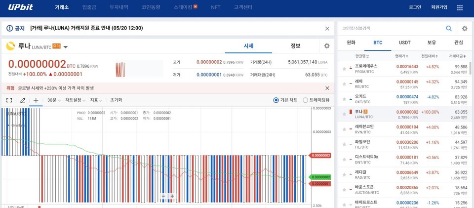Select the 관심 tab
The height and width of the screenshot is (208, 474).
coord(458,42)
